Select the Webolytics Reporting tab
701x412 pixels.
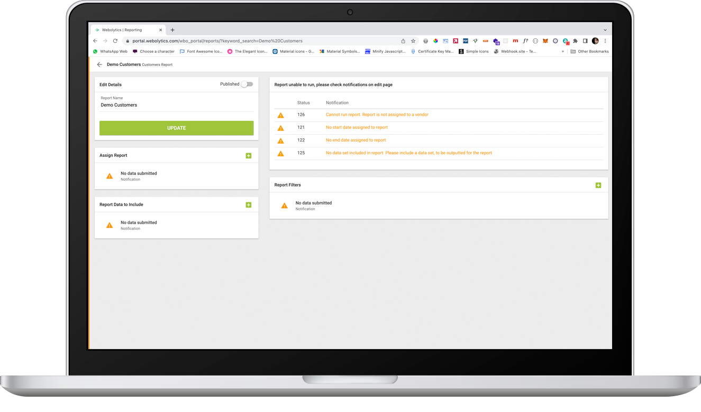(x=124, y=30)
